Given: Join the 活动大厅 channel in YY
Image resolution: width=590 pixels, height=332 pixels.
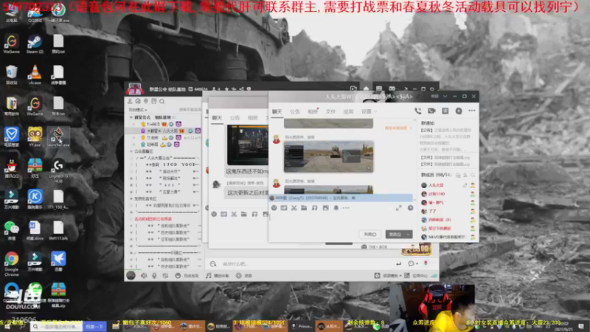Looking at the screenshot, I should point(170,171).
